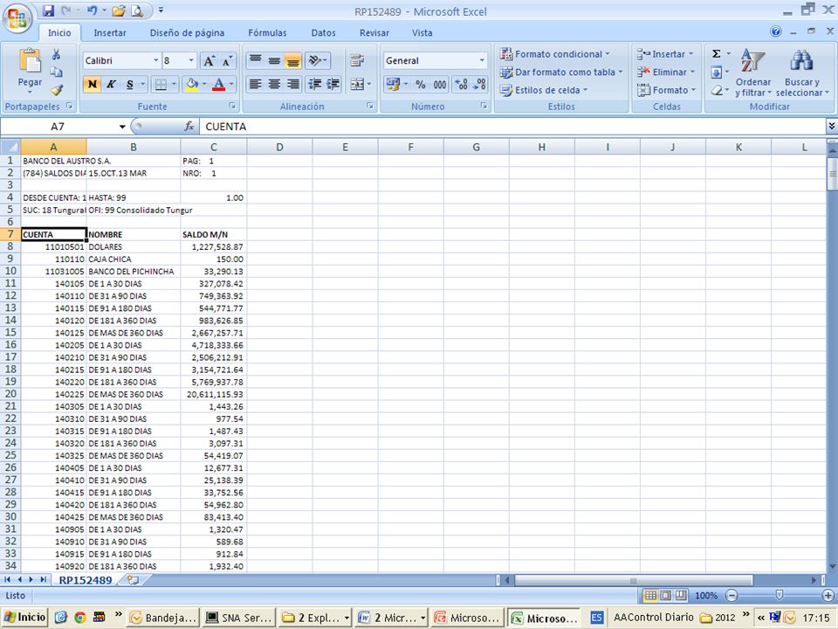Toggle bold formatting (N button)
Viewport: 838px width, 629px height.
(x=92, y=84)
